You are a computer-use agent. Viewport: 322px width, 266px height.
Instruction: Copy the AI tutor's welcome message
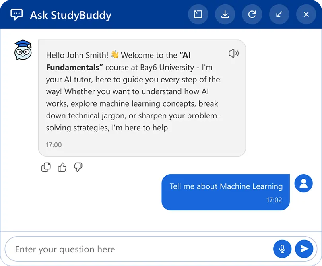46,167
